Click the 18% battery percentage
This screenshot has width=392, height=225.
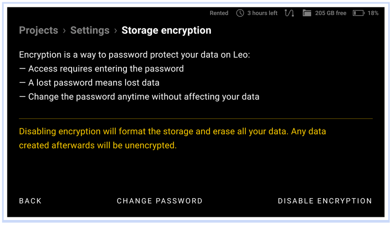pyautogui.click(x=373, y=13)
